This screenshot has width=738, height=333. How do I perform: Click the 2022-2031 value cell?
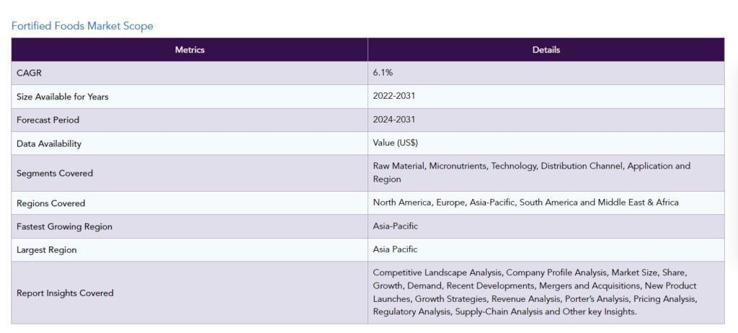pos(394,96)
